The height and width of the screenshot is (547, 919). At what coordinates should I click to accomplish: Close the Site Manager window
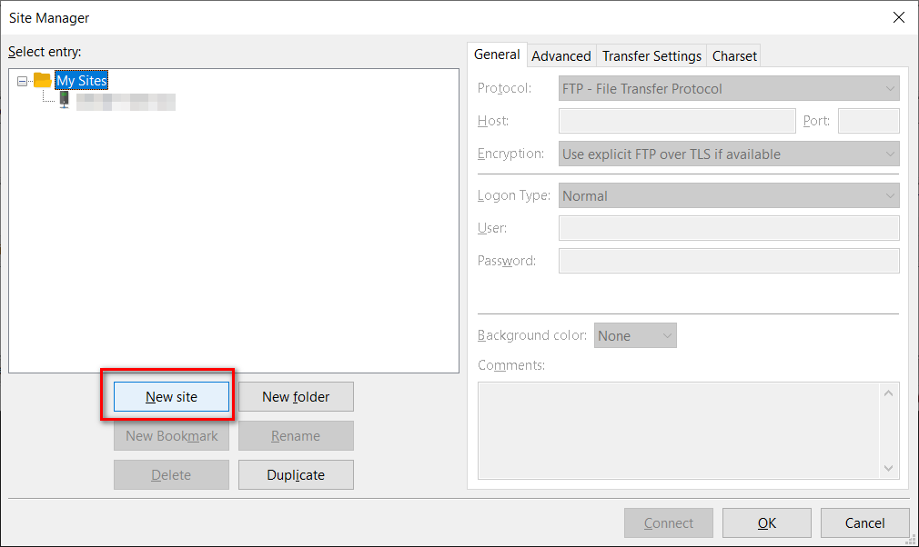click(x=898, y=17)
